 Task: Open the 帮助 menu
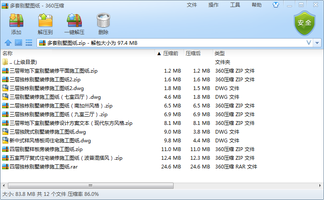point(257,5)
